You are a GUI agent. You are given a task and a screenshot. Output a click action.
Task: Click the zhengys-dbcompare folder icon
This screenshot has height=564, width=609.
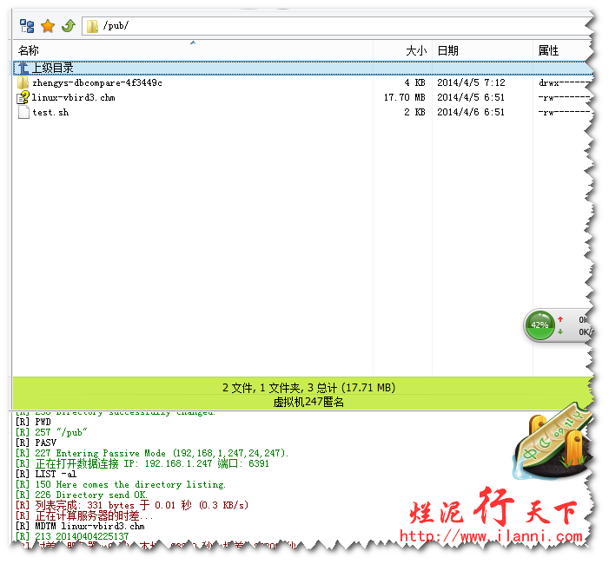pyautogui.click(x=23, y=83)
